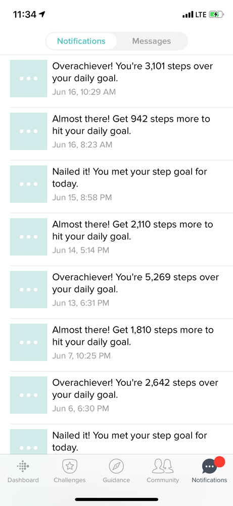Viewport: 233px width, 506px height.
Task: Tap the red notification badge dot
Action: [219, 462]
